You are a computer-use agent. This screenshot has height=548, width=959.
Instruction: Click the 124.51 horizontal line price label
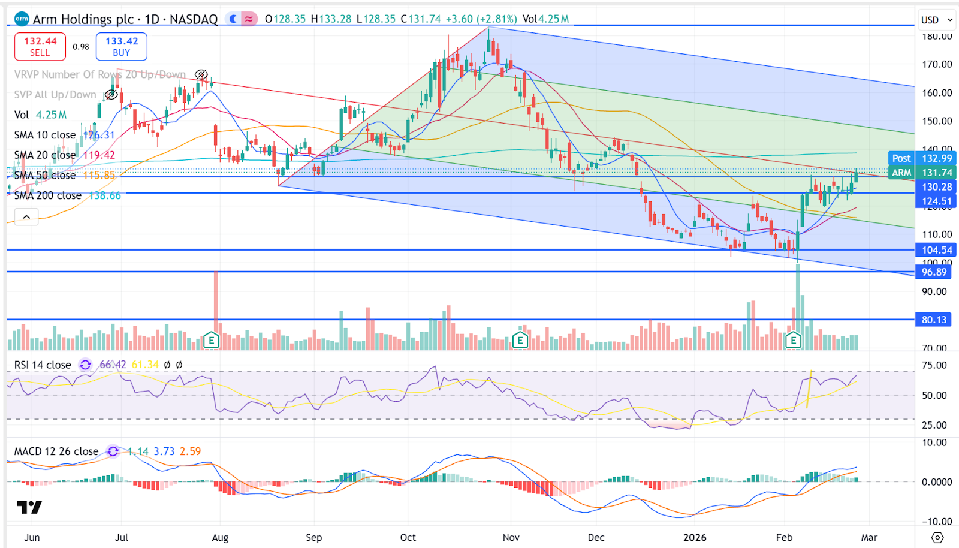click(937, 201)
